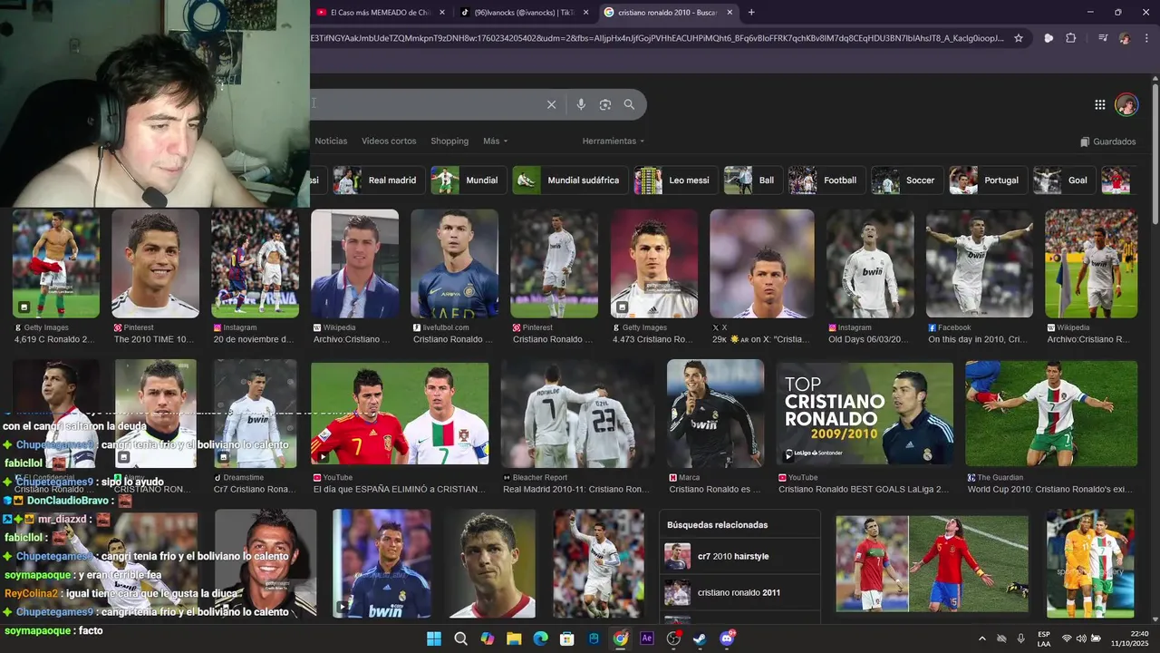This screenshot has width=1160, height=653.
Task: Launch Copilot from taskbar
Action: coord(488,638)
